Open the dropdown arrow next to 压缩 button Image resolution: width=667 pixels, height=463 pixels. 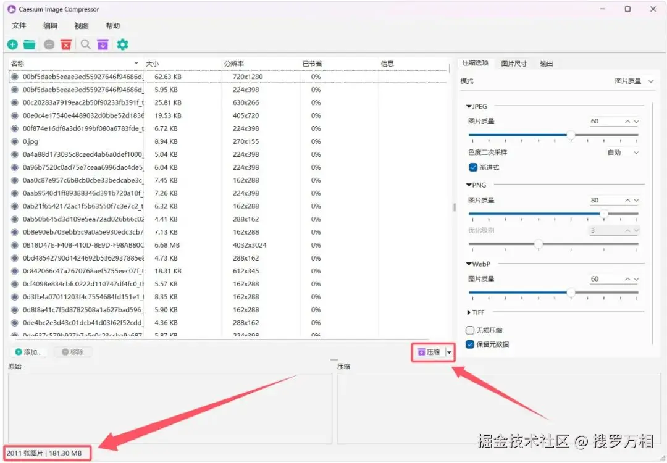[449, 352]
